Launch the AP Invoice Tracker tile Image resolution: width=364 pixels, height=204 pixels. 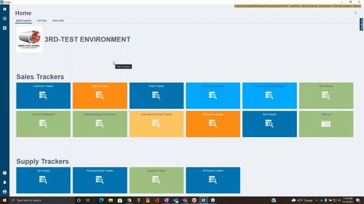[213, 180]
